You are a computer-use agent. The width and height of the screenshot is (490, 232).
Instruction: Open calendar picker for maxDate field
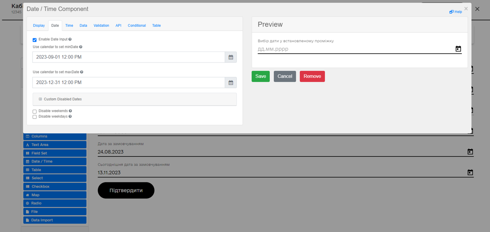[x=231, y=83]
